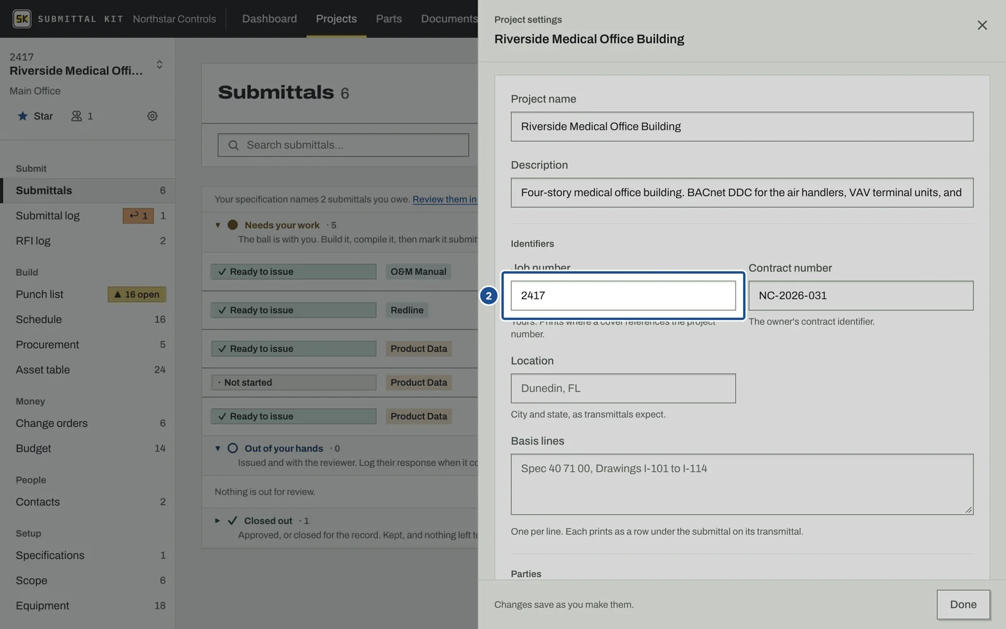Click the Done button
Screen dimensions: 1006x629
click(x=963, y=604)
